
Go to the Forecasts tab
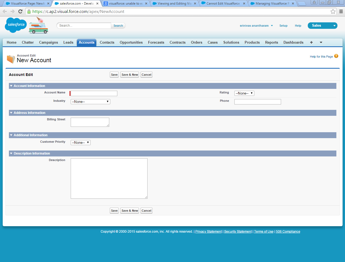pyautogui.click(x=156, y=43)
